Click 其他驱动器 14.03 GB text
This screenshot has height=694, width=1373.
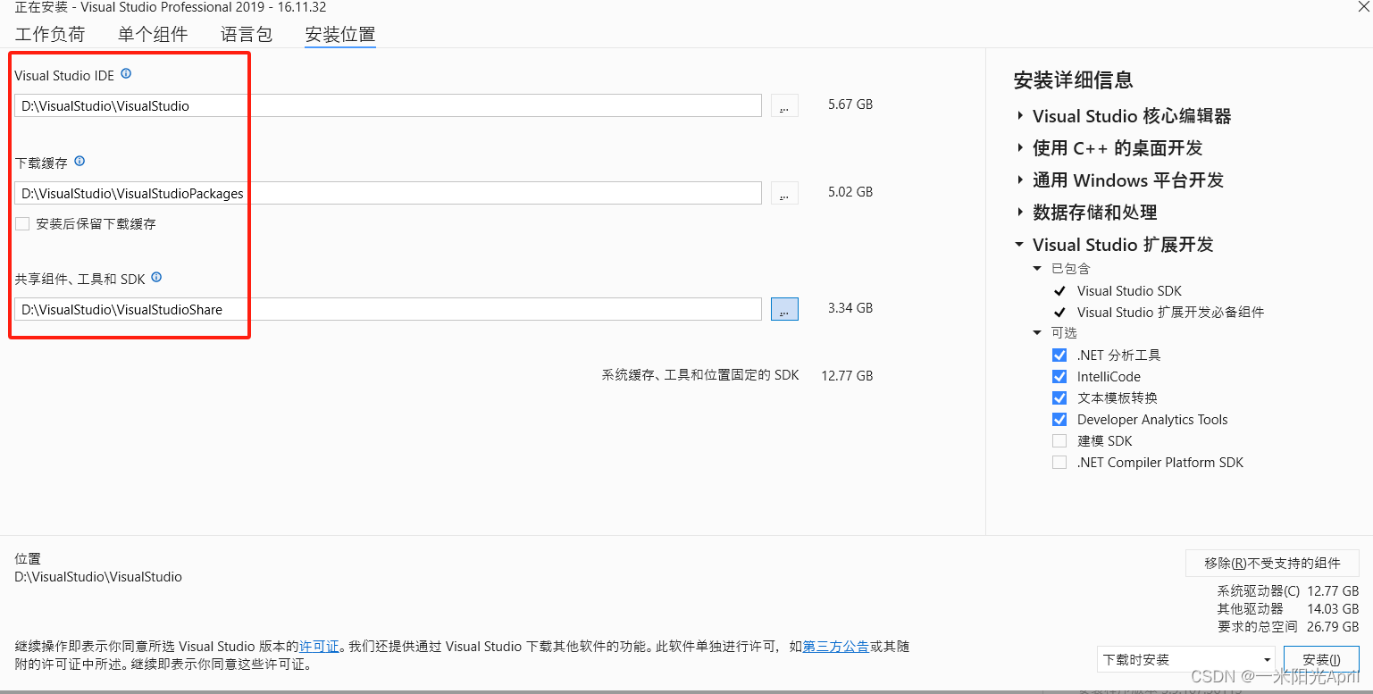(x=1288, y=608)
